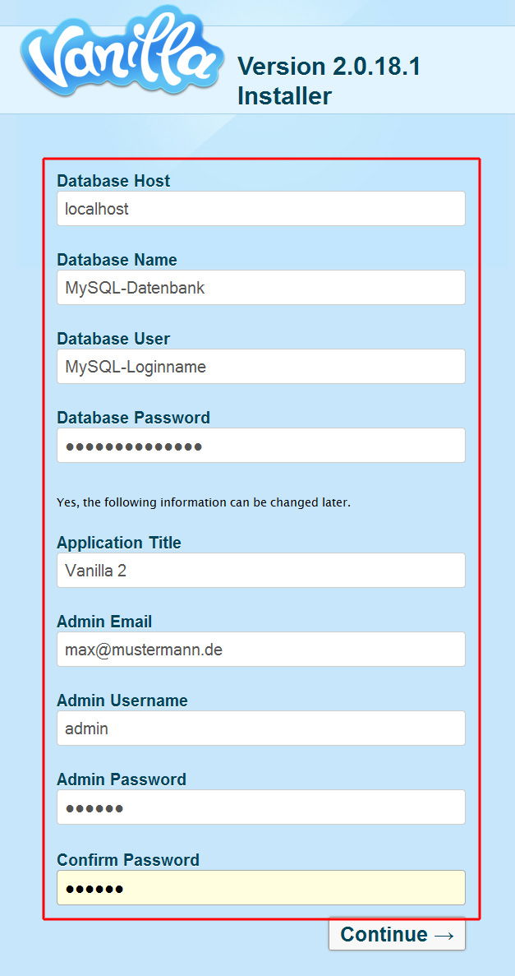Click the 'Database Name' label
The image size is (515, 976).
(x=117, y=260)
